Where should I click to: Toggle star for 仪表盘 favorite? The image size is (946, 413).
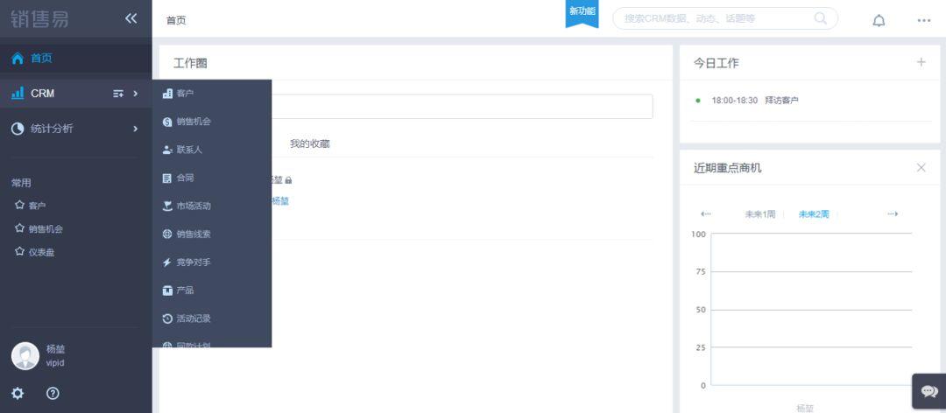(19, 251)
